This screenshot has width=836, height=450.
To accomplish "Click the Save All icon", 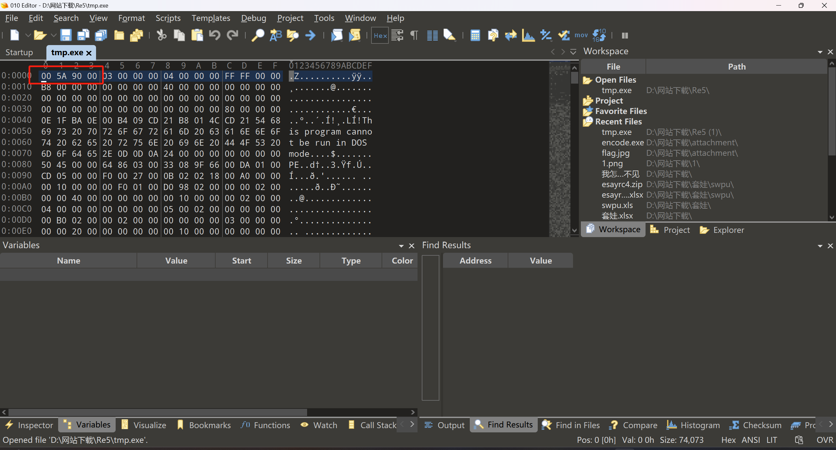I will [x=101, y=35].
